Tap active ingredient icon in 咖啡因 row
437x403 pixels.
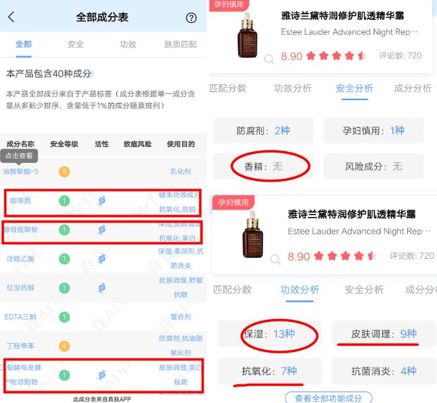(102, 201)
